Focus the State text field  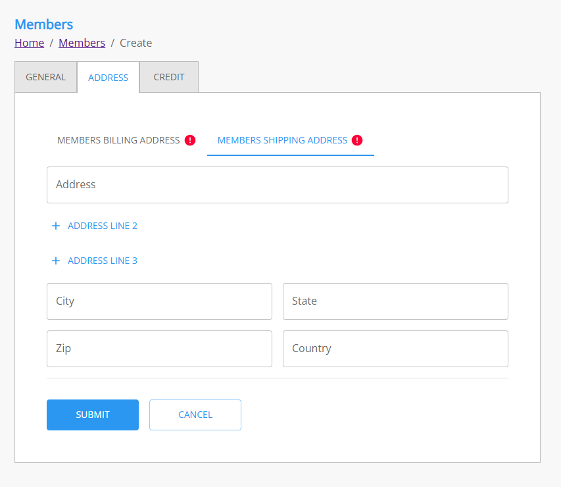[395, 301]
